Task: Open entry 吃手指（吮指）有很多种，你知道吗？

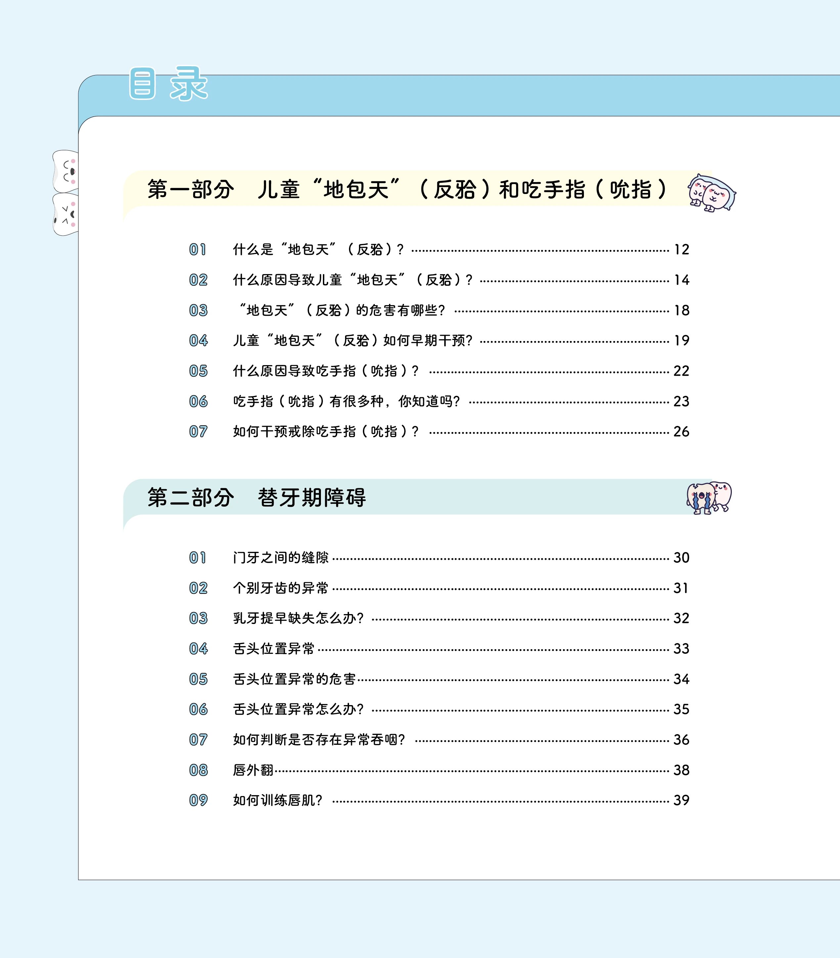Action: tap(346, 401)
